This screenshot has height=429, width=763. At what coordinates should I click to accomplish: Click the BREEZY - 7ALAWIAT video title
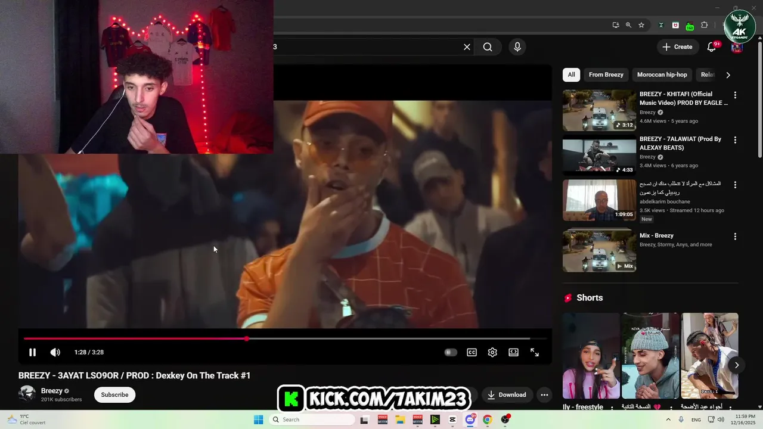click(x=681, y=143)
